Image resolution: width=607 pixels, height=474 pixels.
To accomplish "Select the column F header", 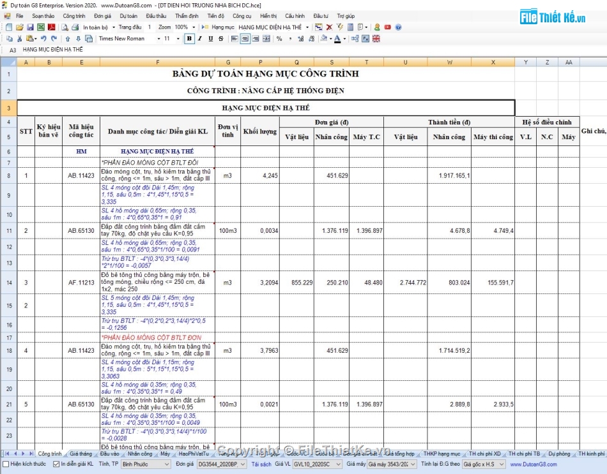I will tap(158, 63).
